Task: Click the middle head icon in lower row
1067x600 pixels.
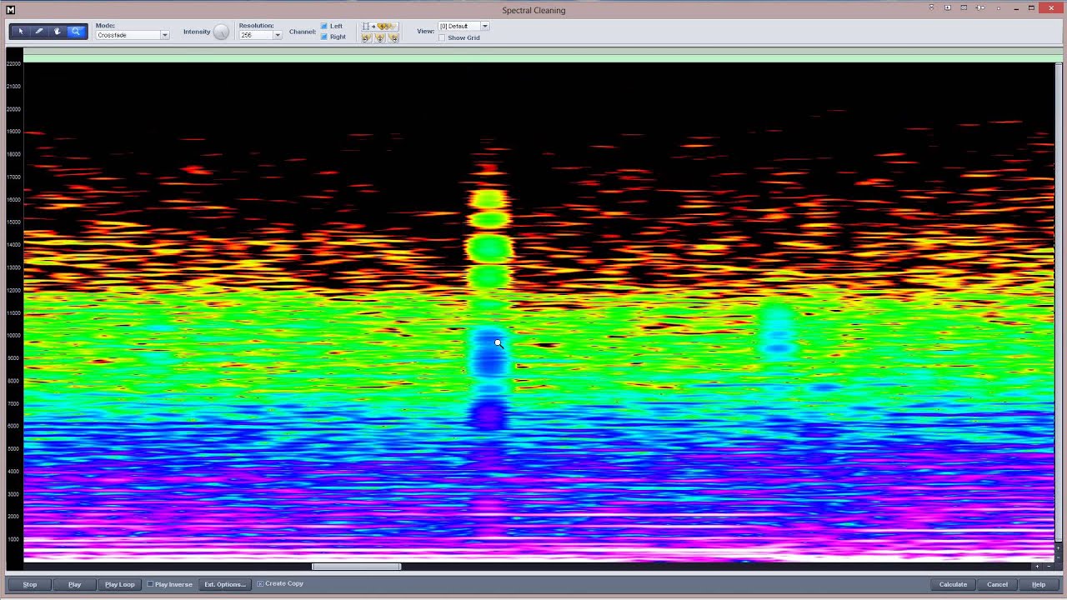Action: click(x=380, y=37)
